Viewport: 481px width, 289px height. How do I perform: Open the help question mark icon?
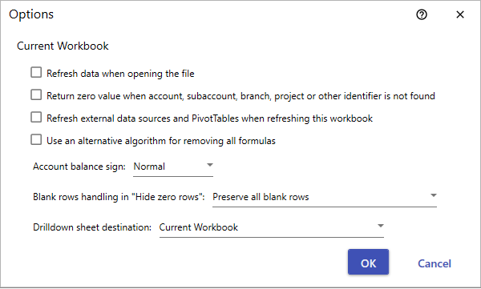coord(422,14)
